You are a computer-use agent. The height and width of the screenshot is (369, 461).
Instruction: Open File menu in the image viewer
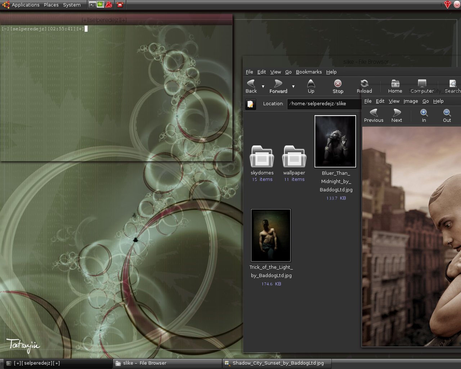(x=368, y=101)
